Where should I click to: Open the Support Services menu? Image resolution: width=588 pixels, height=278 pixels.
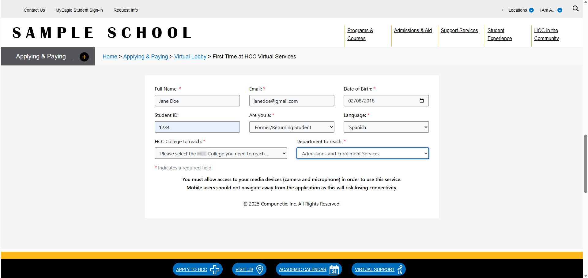(459, 31)
